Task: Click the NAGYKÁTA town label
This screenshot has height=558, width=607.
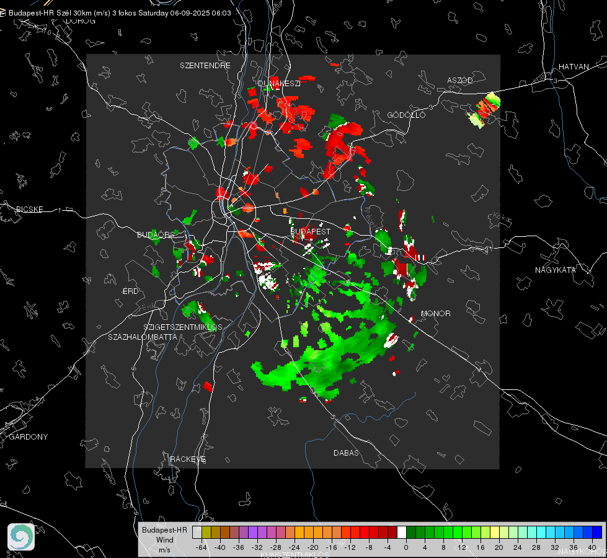Action: pyautogui.click(x=556, y=270)
